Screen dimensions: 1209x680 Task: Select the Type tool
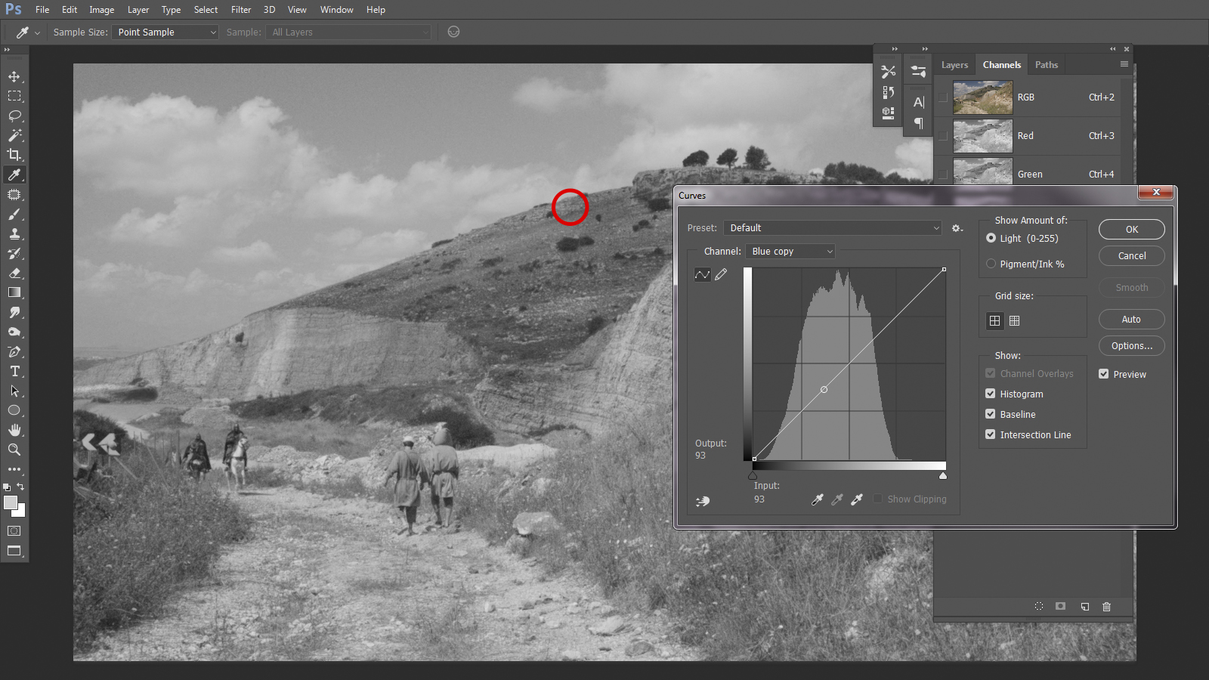tap(14, 371)
